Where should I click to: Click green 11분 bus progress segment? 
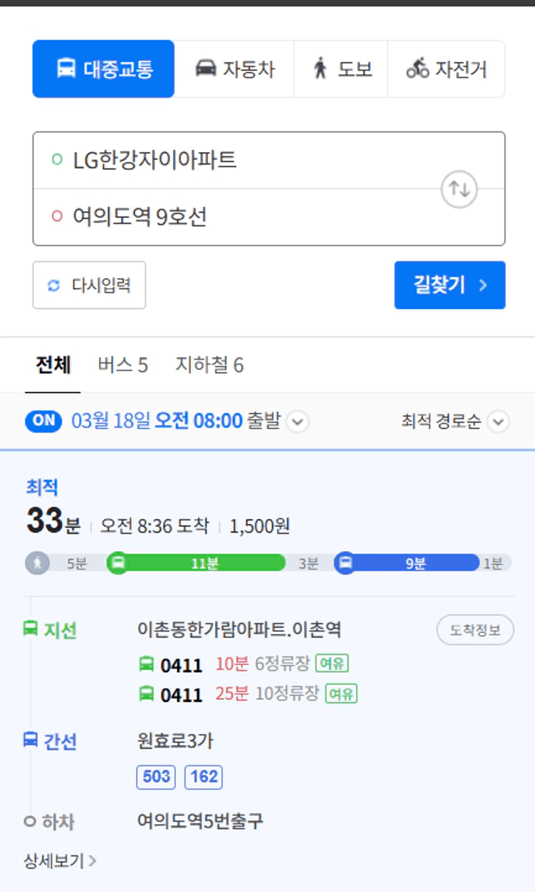click(204, 563)
